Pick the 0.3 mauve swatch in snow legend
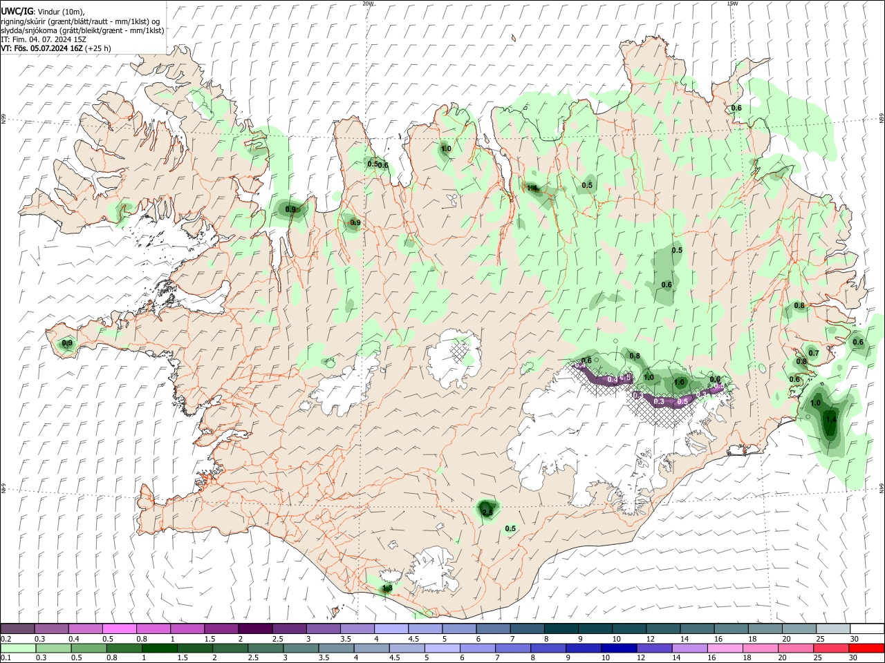 [x=51, y=629]
